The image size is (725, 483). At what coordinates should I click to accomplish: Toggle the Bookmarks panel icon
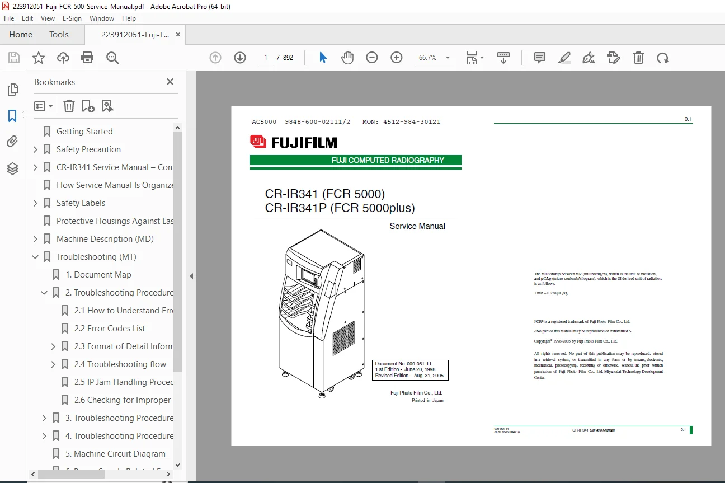tap(12, 116)
